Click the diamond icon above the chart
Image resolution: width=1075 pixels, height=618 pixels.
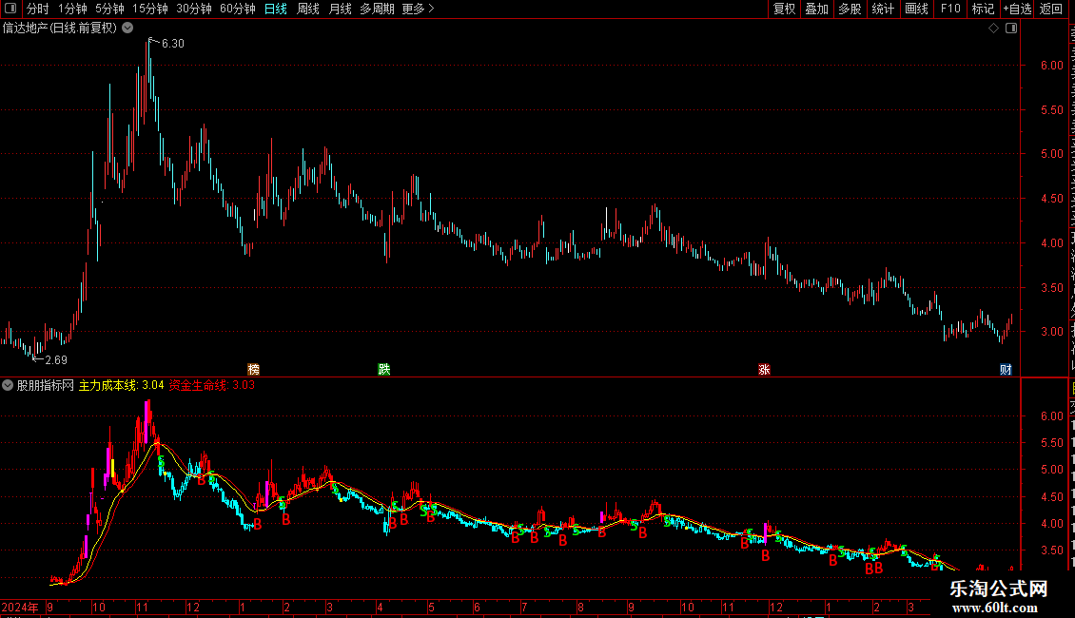click(x=993, y=29)
